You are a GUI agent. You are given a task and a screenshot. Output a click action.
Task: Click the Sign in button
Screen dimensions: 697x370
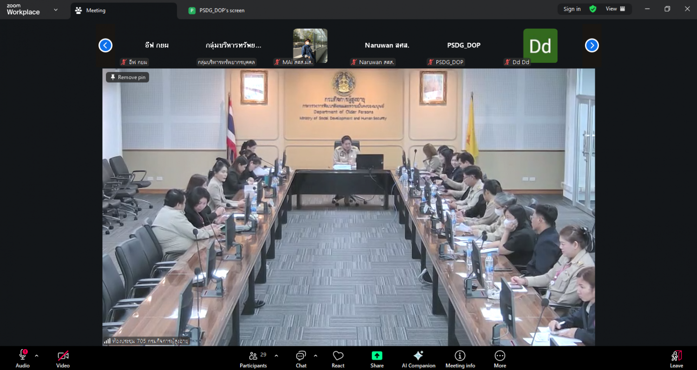click(x=572, y=9)
